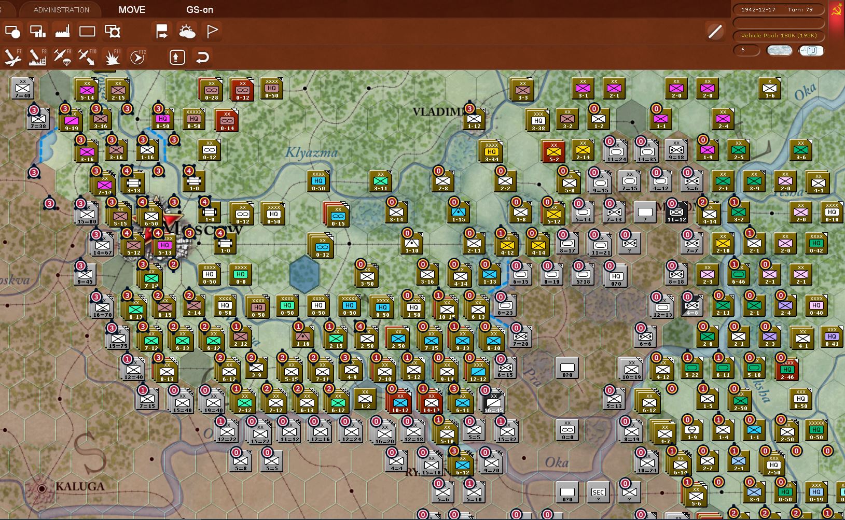Open the ADMINISTRATION tab
Screen dimensions: 845x520
pos(61,9)
